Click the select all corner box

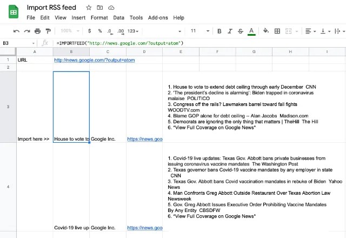pyautogui.click(x=8, y=52)
